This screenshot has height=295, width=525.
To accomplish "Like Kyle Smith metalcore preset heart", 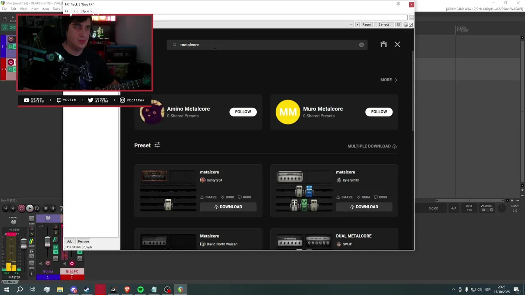I will tap(359, 197).
